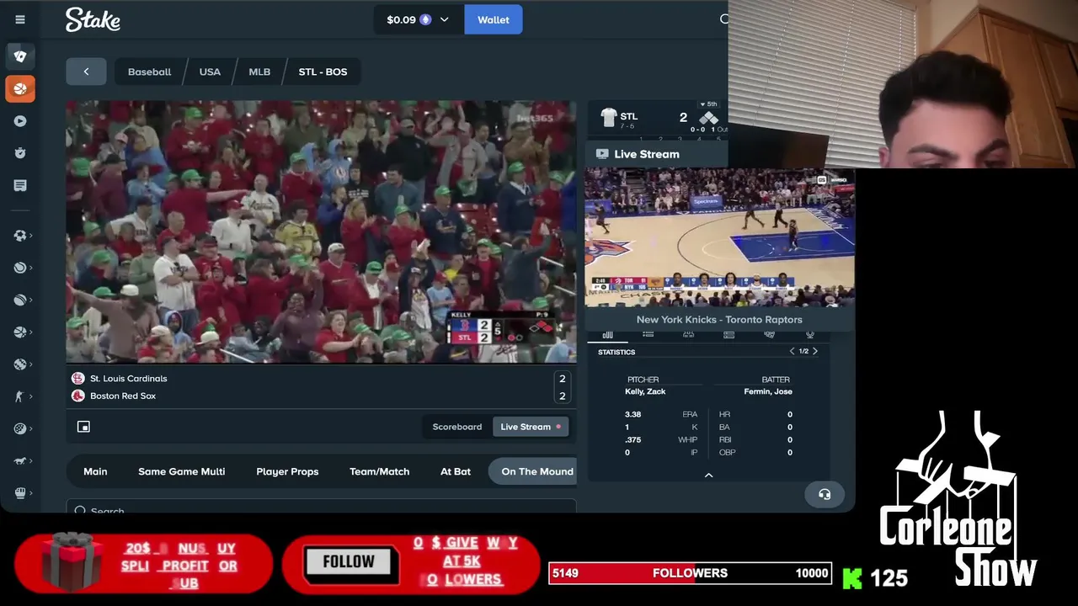
Task: Click the pitcher name 'Kelly, Zack'
Action: pos(645,391)
